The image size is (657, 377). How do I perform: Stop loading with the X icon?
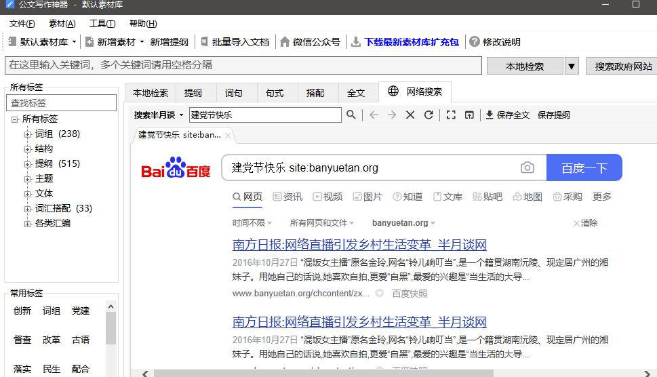tap(410, 115)
